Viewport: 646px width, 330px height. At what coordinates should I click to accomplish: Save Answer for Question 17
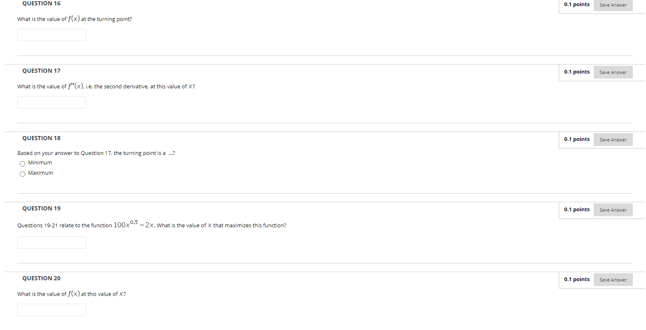point(613,72)
